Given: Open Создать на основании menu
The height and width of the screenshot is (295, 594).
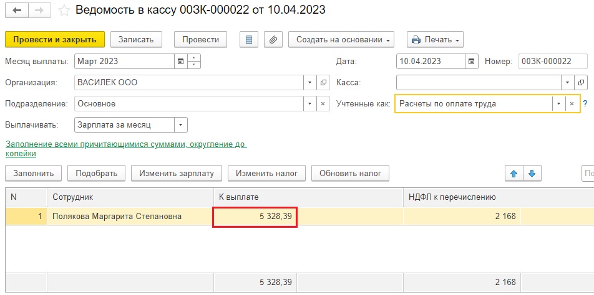Looking at the screenshot, I should click(341, 39).
